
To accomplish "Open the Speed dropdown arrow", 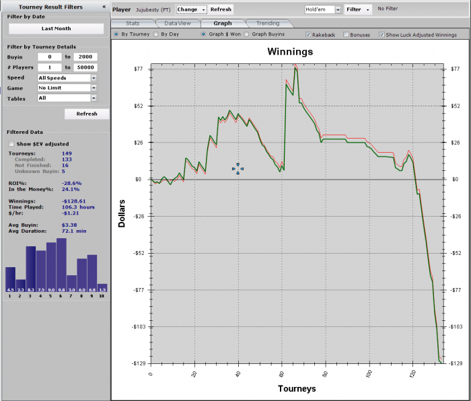I will [94, 78].
